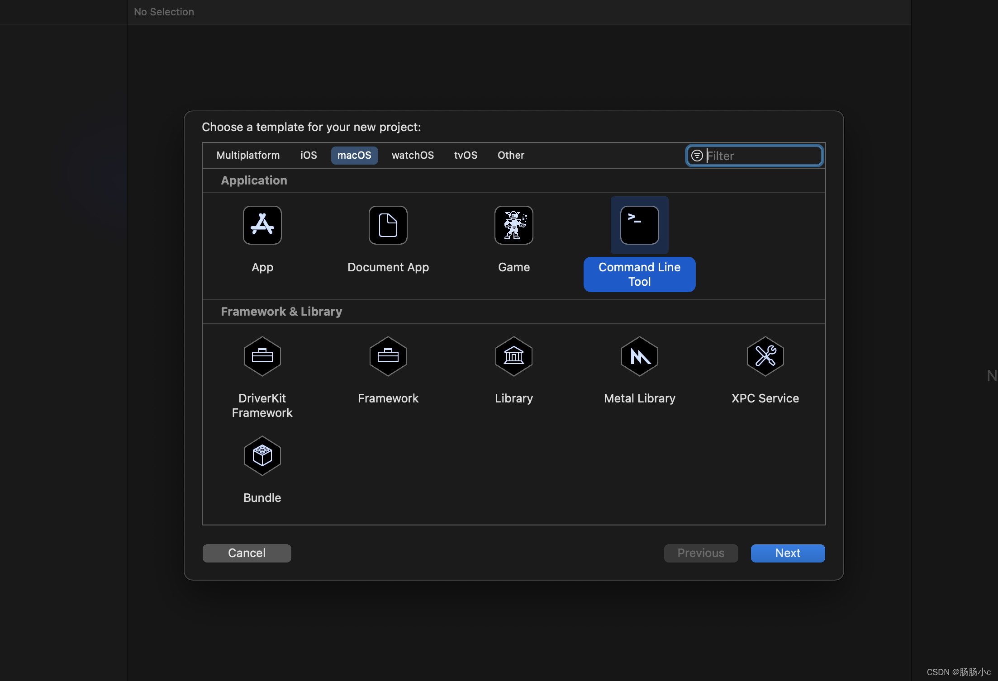Click the Next button
This screenshot has height=681, width=998.
click(788, 553)
